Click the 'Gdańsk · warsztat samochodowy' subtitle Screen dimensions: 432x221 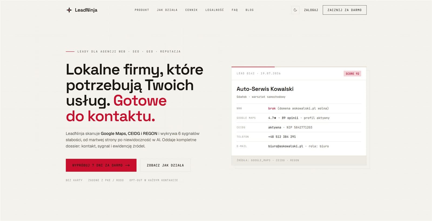(261, 97)
